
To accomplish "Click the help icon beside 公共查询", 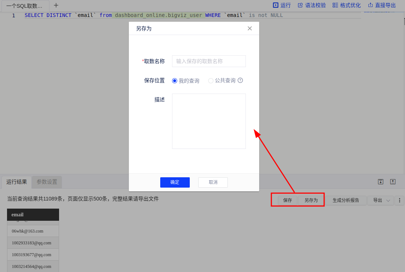I will click(240, 80).
